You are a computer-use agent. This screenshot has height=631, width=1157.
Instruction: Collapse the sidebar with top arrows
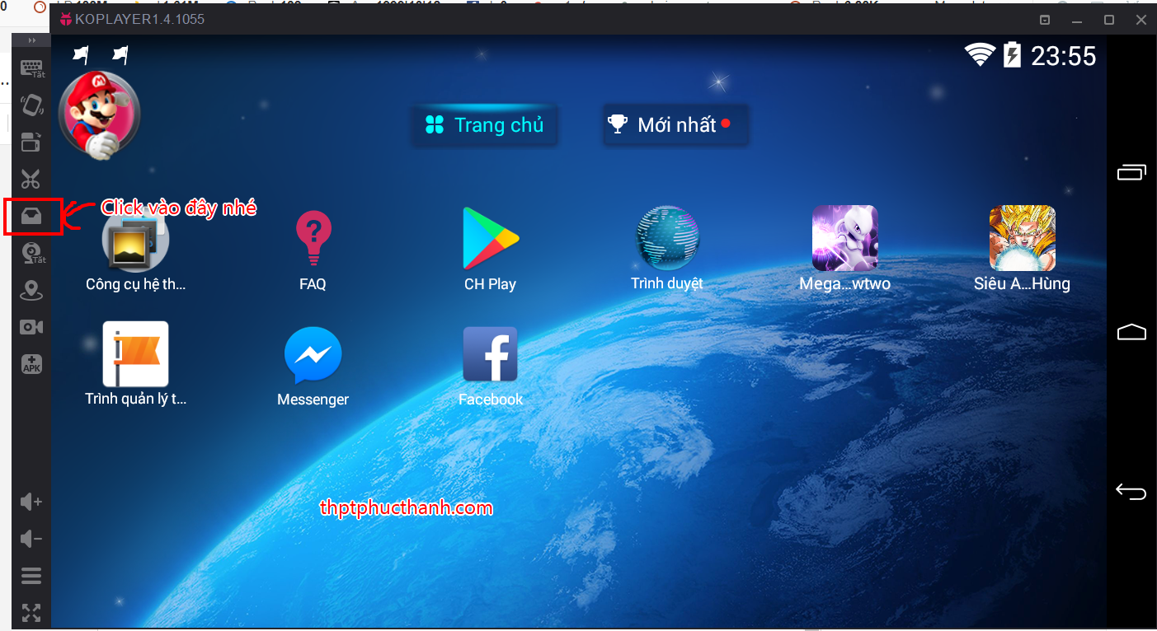32,40
